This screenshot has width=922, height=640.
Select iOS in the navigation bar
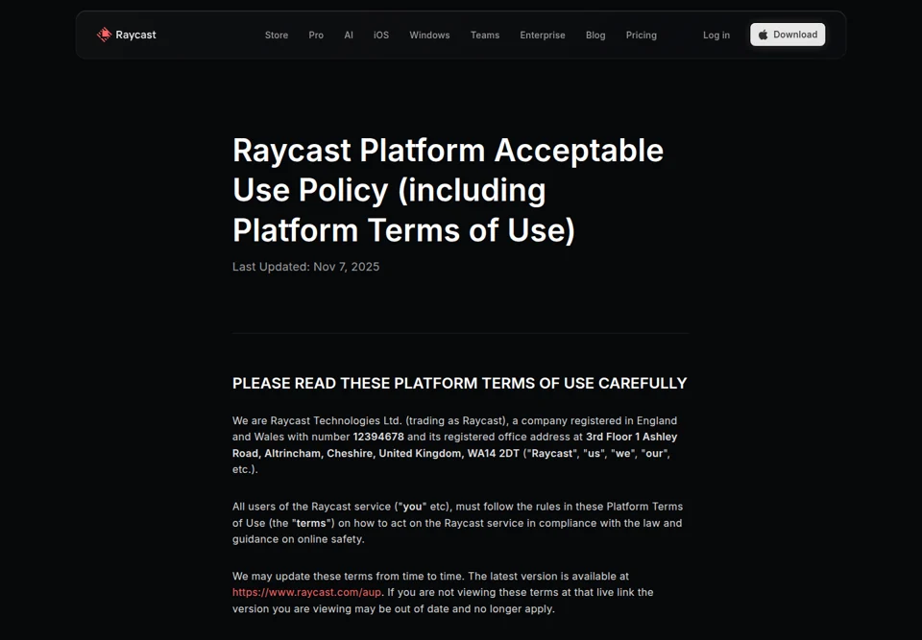tap(381, 36)
